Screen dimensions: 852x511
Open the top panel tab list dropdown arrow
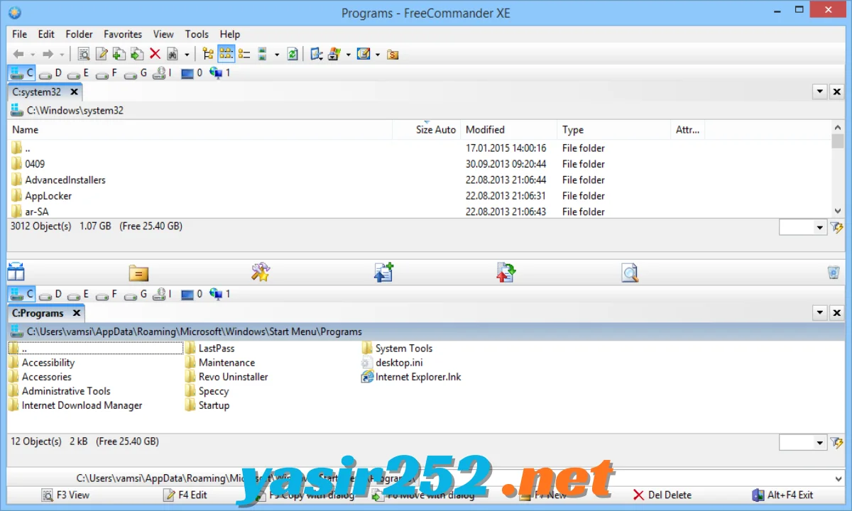click(820, 92)
